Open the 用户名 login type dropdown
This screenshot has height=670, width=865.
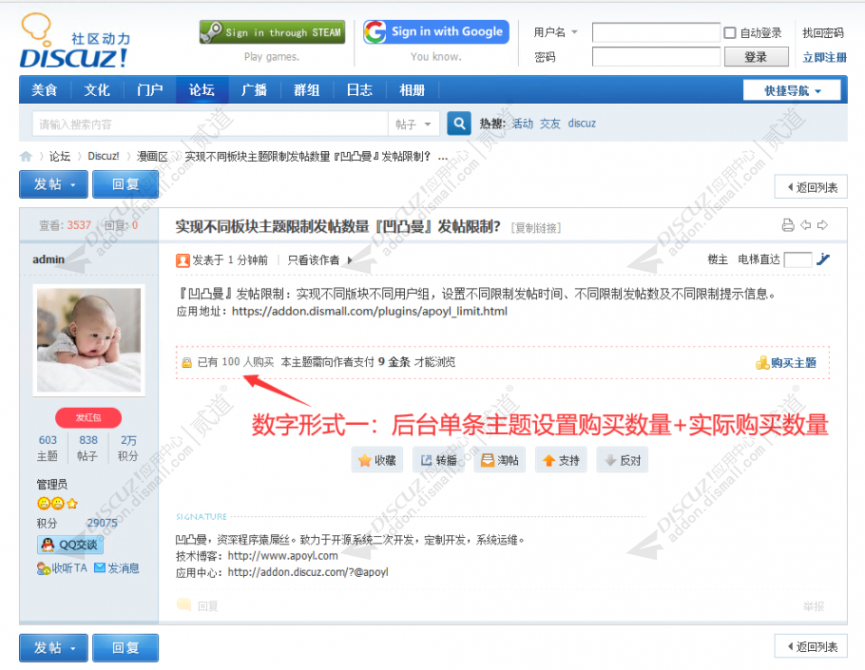tap(574, 32)
